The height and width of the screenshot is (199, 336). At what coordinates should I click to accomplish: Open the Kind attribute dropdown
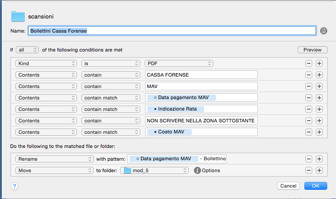click(46, 63)
